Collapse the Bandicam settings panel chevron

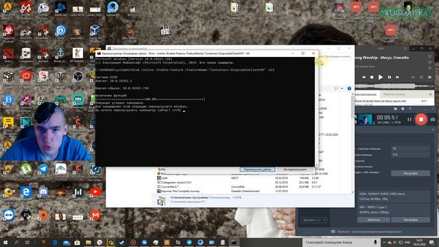[x=433, y=130]
